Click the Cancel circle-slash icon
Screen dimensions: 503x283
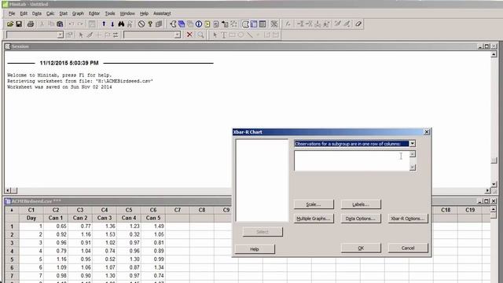(x=141, y=24)
